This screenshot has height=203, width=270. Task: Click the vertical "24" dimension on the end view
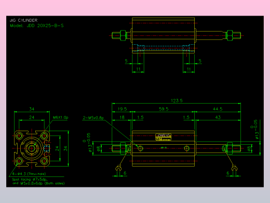tap(57, 148)
